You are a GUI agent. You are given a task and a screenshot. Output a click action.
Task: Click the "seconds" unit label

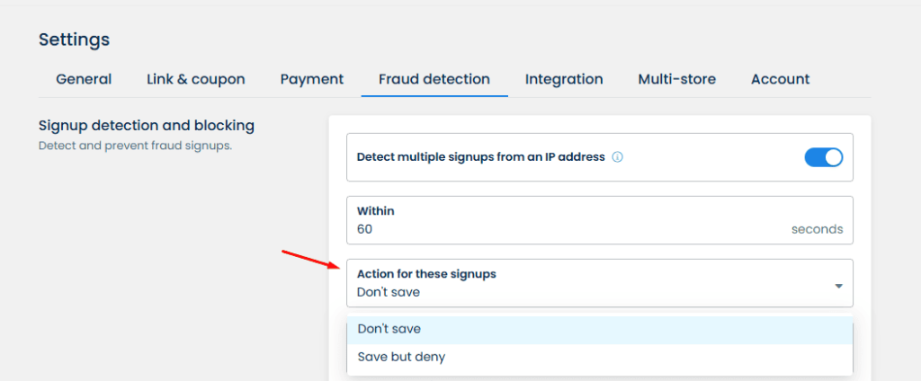click(x=817, y=229)
